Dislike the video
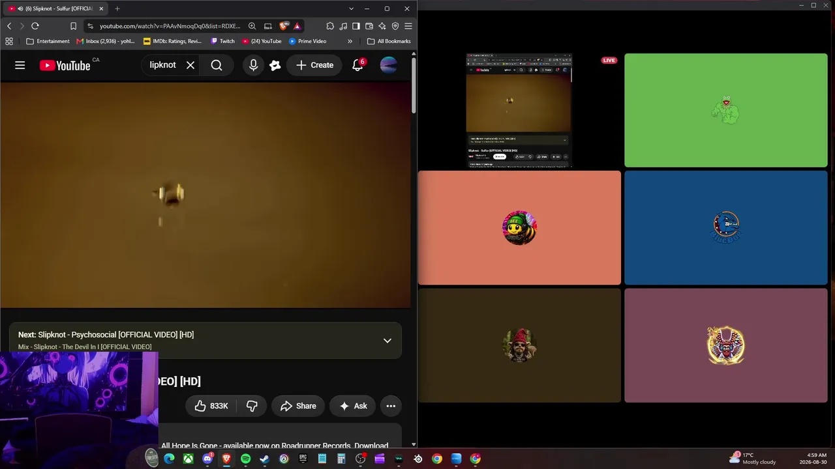Viewport: 835px width, 469px height. coord(252,406)
